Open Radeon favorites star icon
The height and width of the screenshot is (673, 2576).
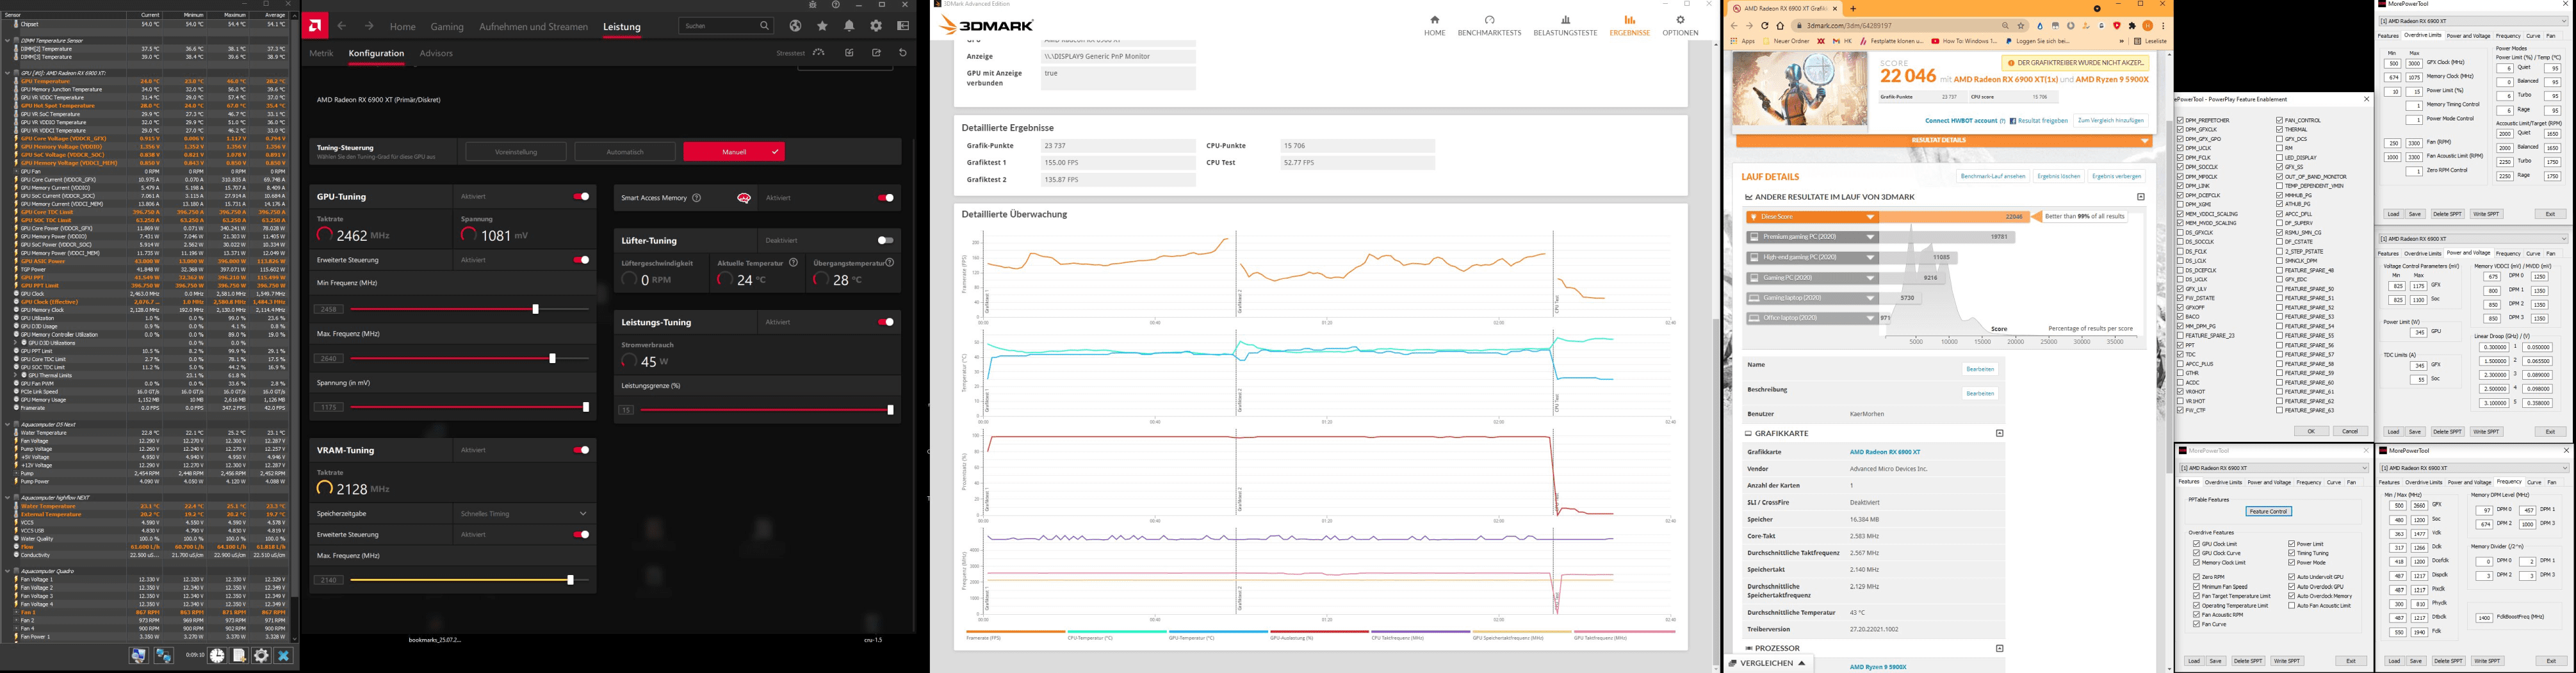pos(822,26)
